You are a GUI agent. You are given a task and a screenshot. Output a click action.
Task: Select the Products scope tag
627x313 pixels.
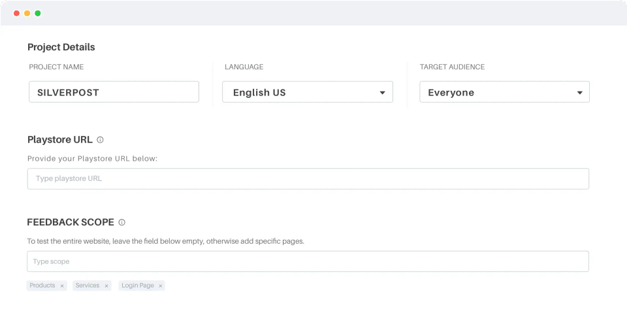42,286
